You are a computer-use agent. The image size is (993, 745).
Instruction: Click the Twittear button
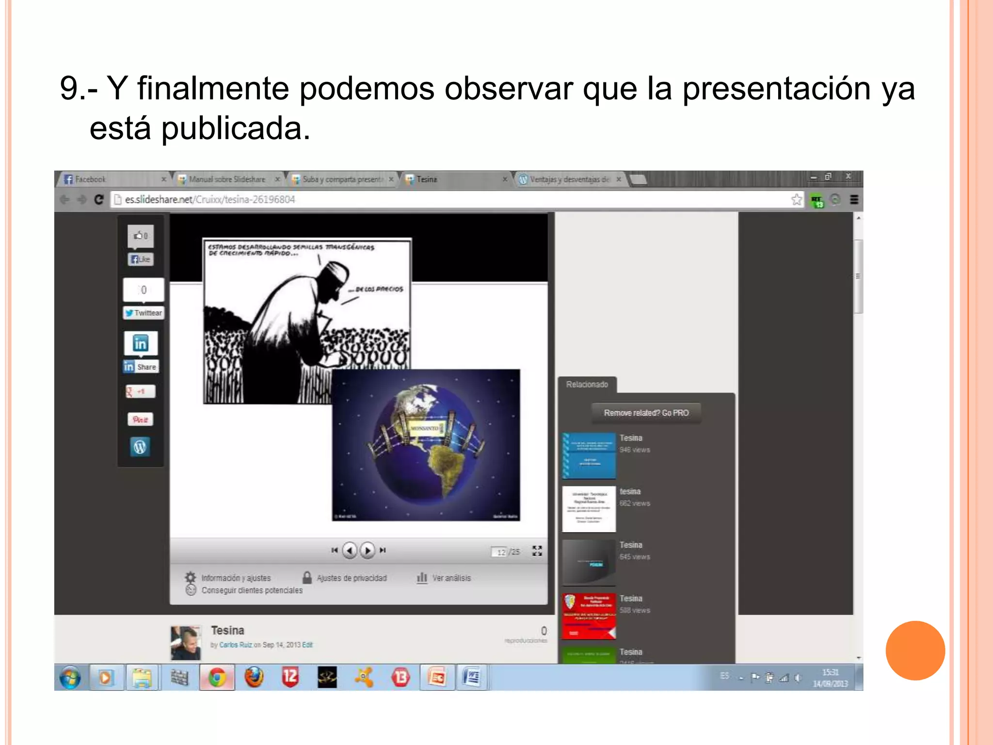coord(144,313)
